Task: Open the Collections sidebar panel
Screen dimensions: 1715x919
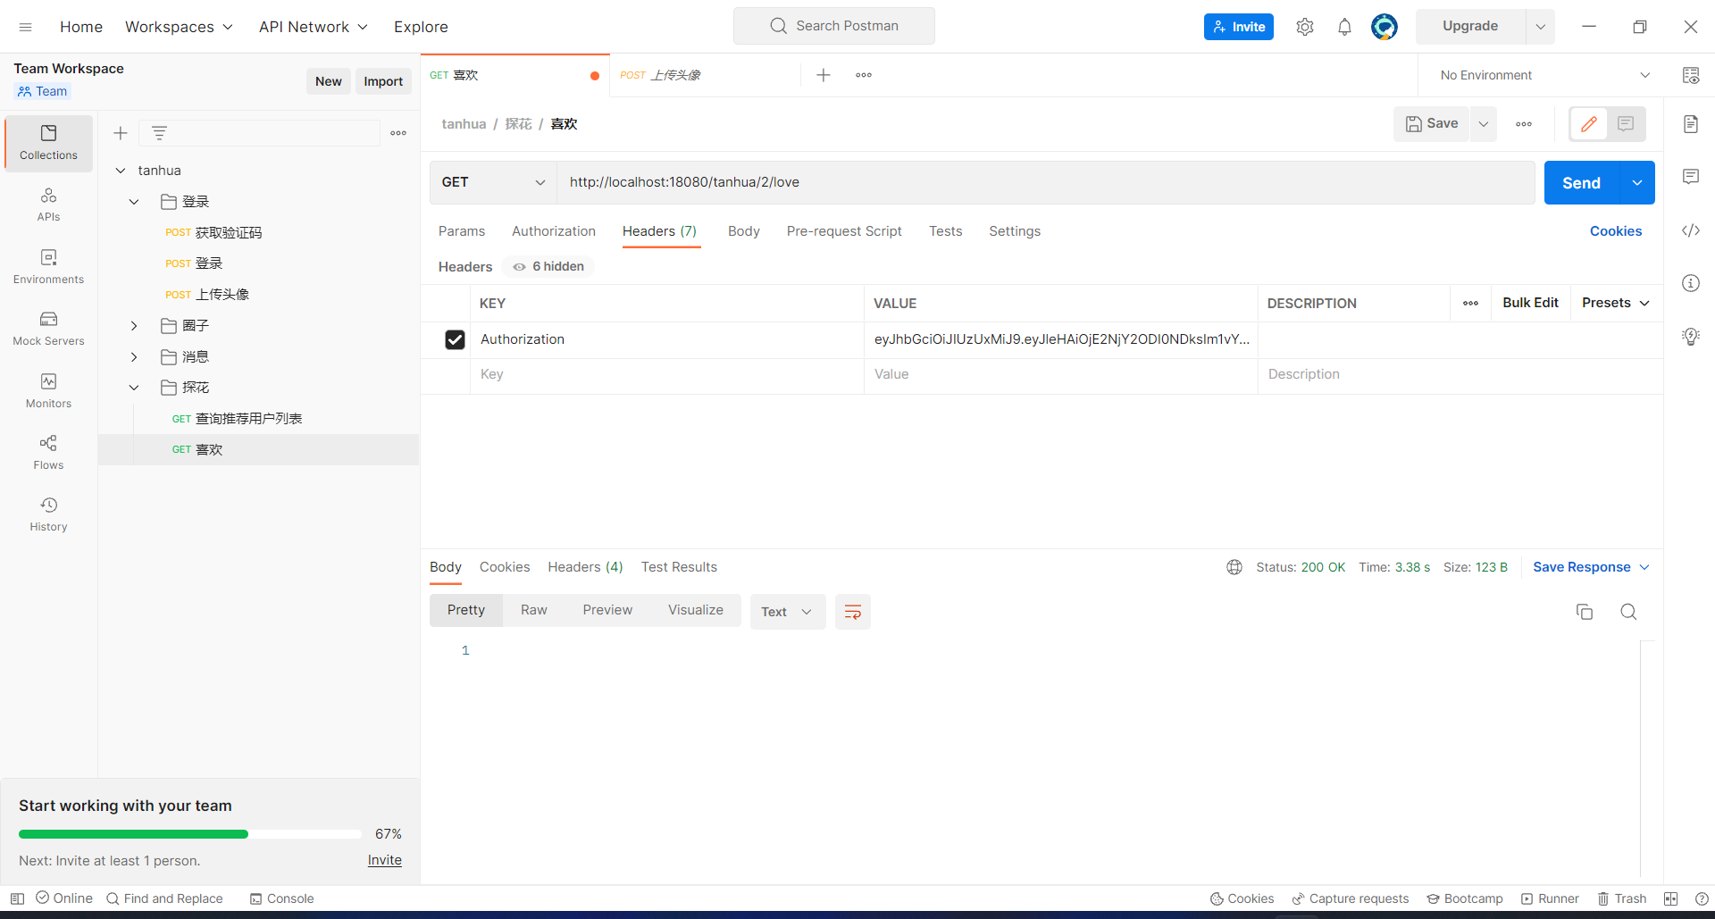Action: [x=48, y=143]
